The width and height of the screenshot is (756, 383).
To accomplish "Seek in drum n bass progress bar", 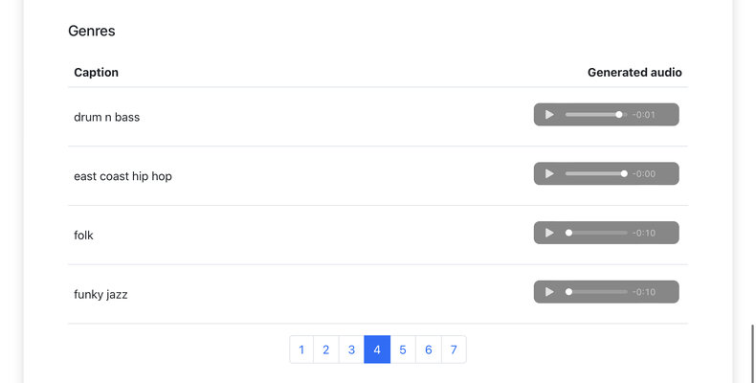I will pos(596,115).
